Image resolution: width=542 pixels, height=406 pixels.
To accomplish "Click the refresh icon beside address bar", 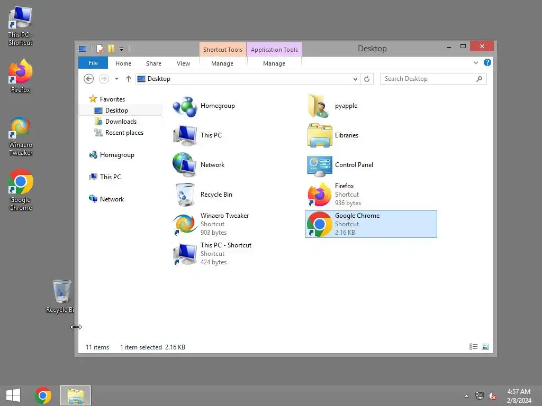I will (367, 79).
